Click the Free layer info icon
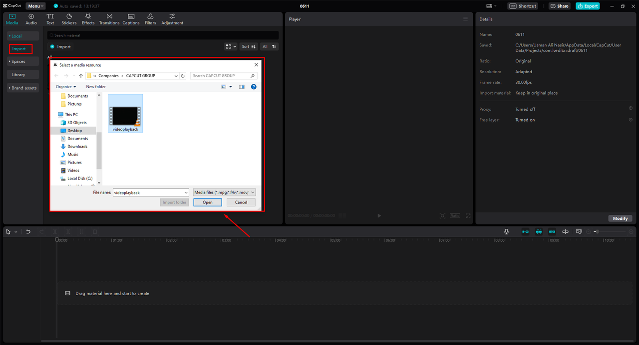Screen dimensions: 639x345 pos(631,120)
